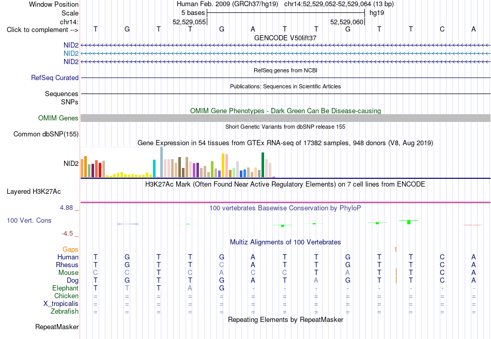This screenshot has width=491, height=339.
Task: Click the '5 bases' scale text
Action: click(x=193, y=13)
